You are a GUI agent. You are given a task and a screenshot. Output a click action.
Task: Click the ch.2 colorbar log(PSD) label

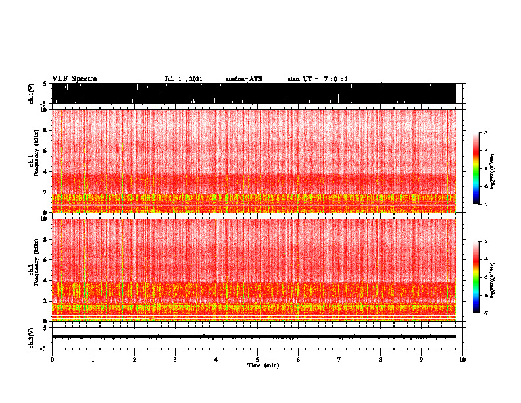[x=493, y=280]
